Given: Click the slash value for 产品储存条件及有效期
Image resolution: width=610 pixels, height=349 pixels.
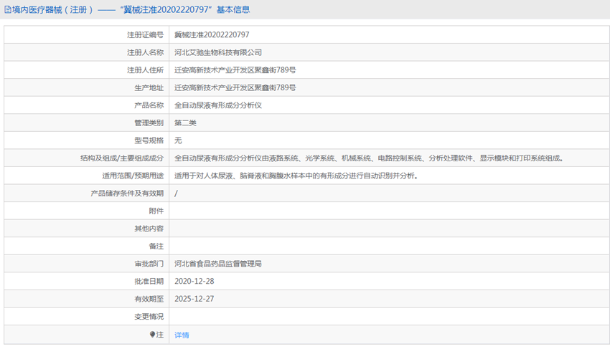Looking at the screenshot, I should (176, 193).
